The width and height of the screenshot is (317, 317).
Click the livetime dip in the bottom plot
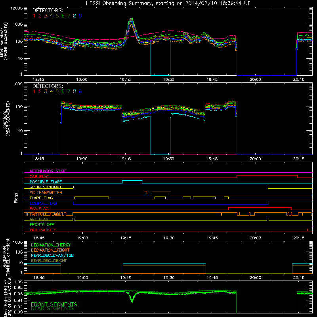coord(132,299)
